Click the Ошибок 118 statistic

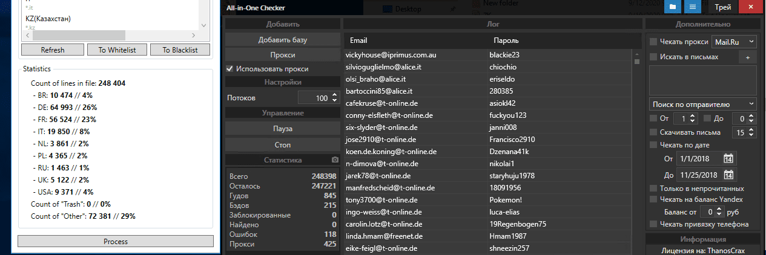(283, 234)
